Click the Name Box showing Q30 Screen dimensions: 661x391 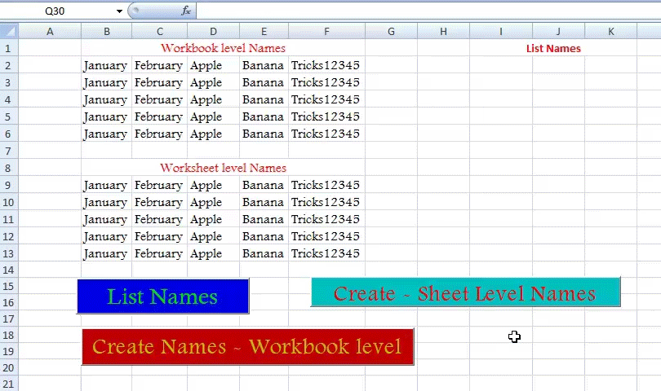[x=55, y=11]
